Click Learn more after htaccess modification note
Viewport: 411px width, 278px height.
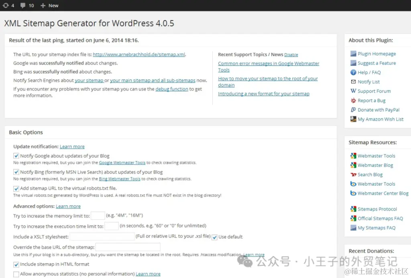click(254, 255)
